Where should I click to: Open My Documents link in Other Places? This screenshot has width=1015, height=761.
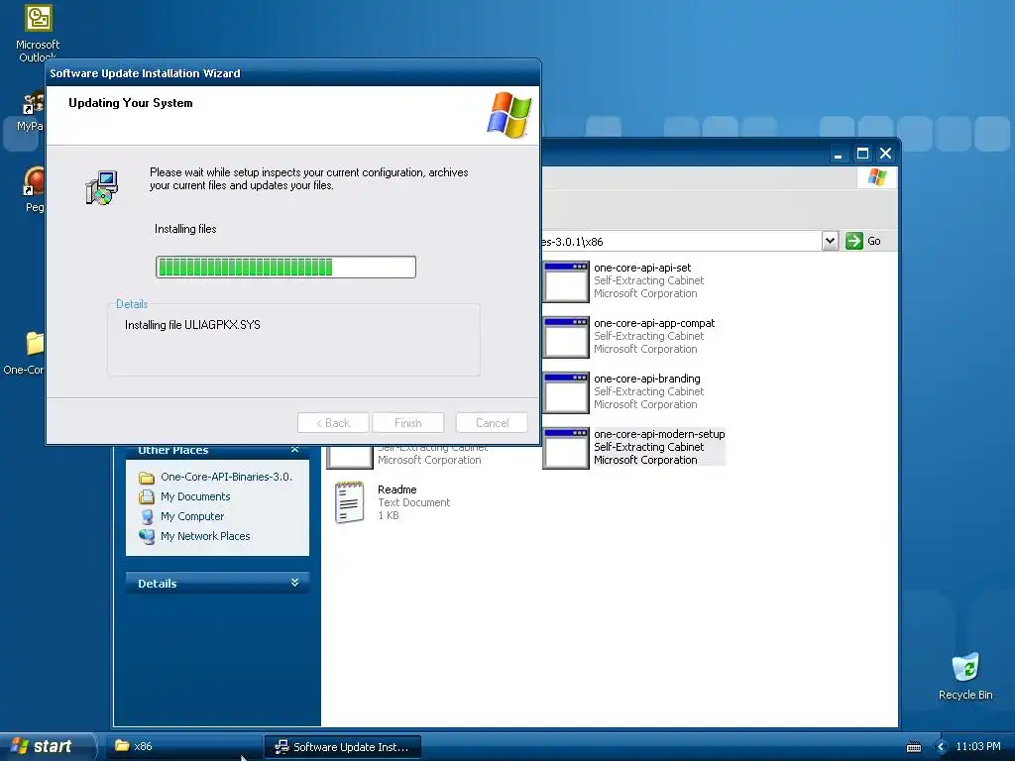pyautogui.click(x=195, y=496)
